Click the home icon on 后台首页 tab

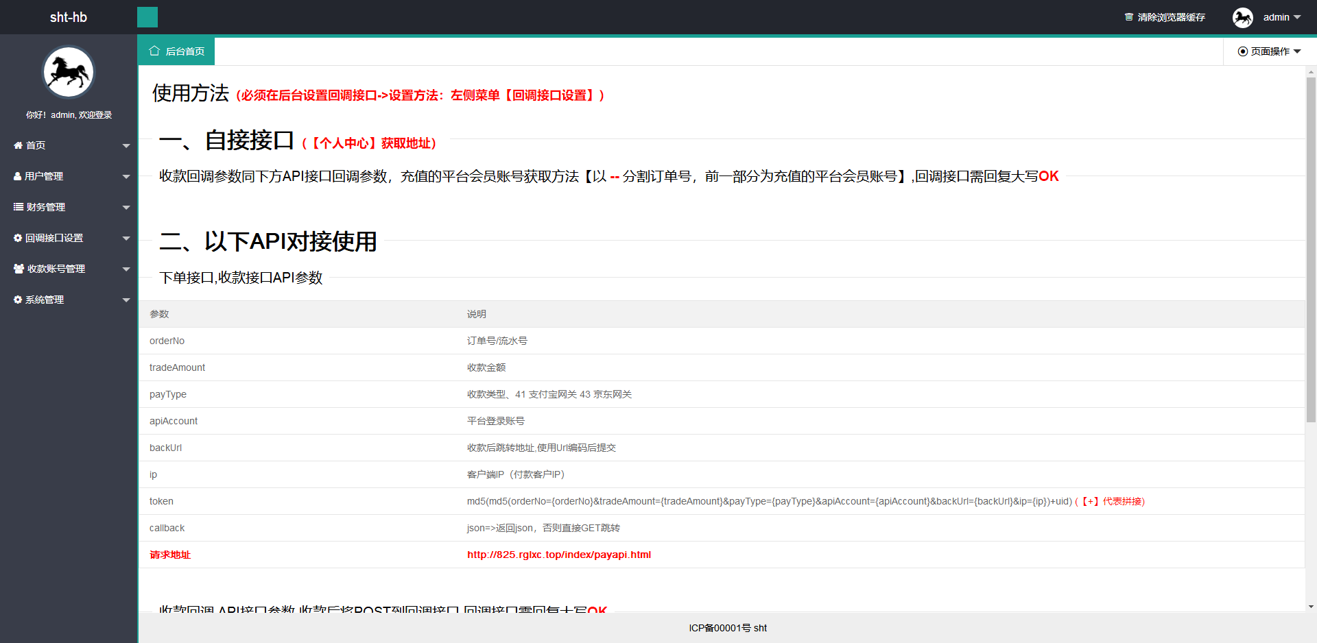154,51
